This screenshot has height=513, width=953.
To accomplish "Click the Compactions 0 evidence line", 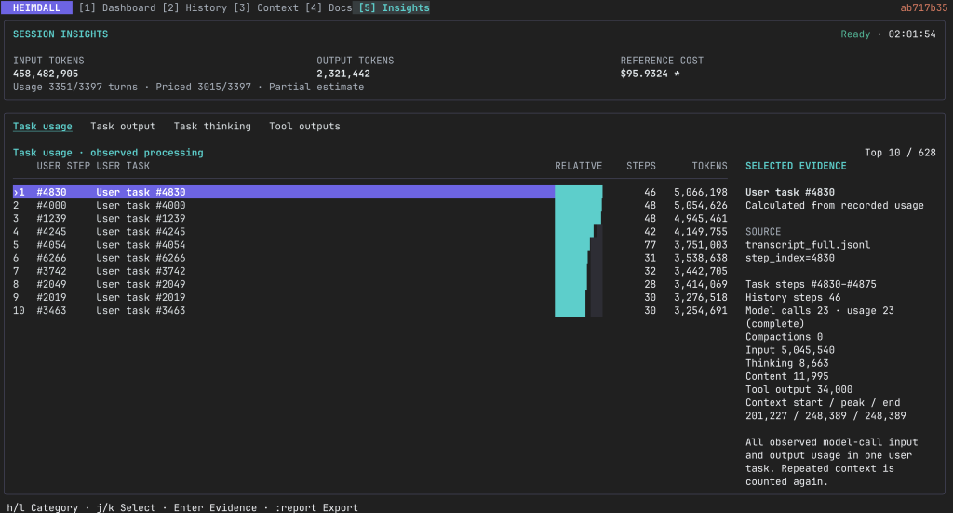I will click(784, 337).
